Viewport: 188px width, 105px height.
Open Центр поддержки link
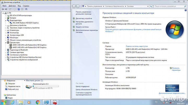83,86
